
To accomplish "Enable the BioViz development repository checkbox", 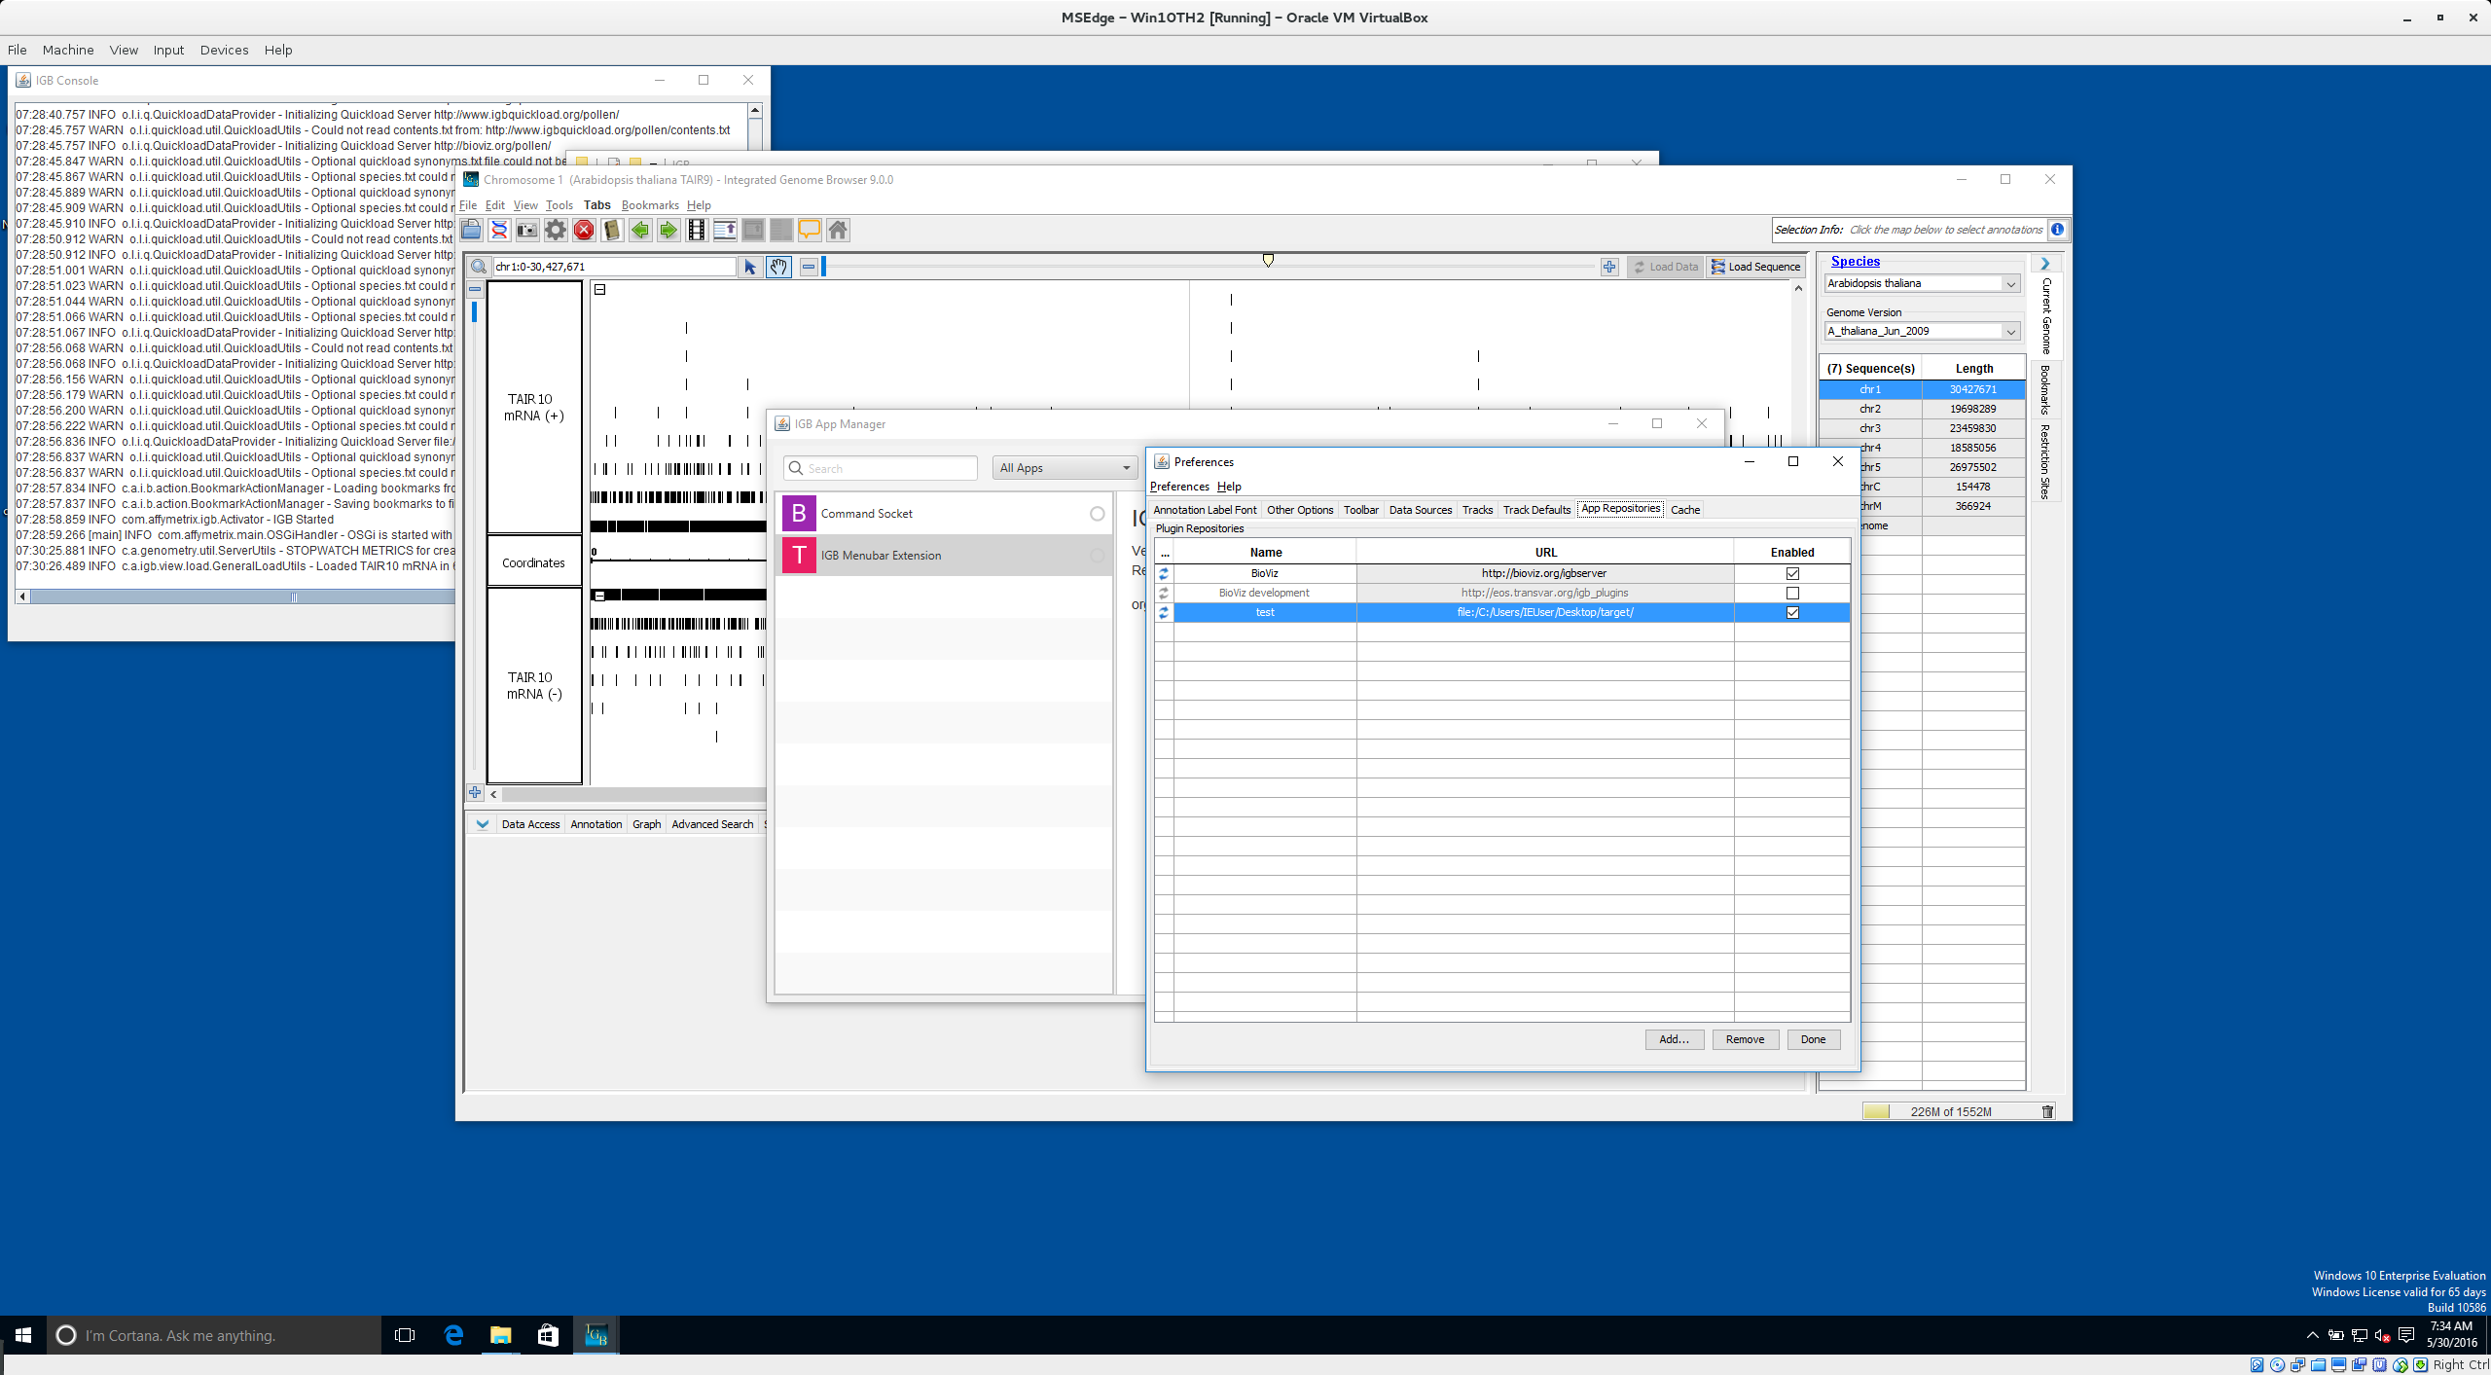I will coord(1792,593).
